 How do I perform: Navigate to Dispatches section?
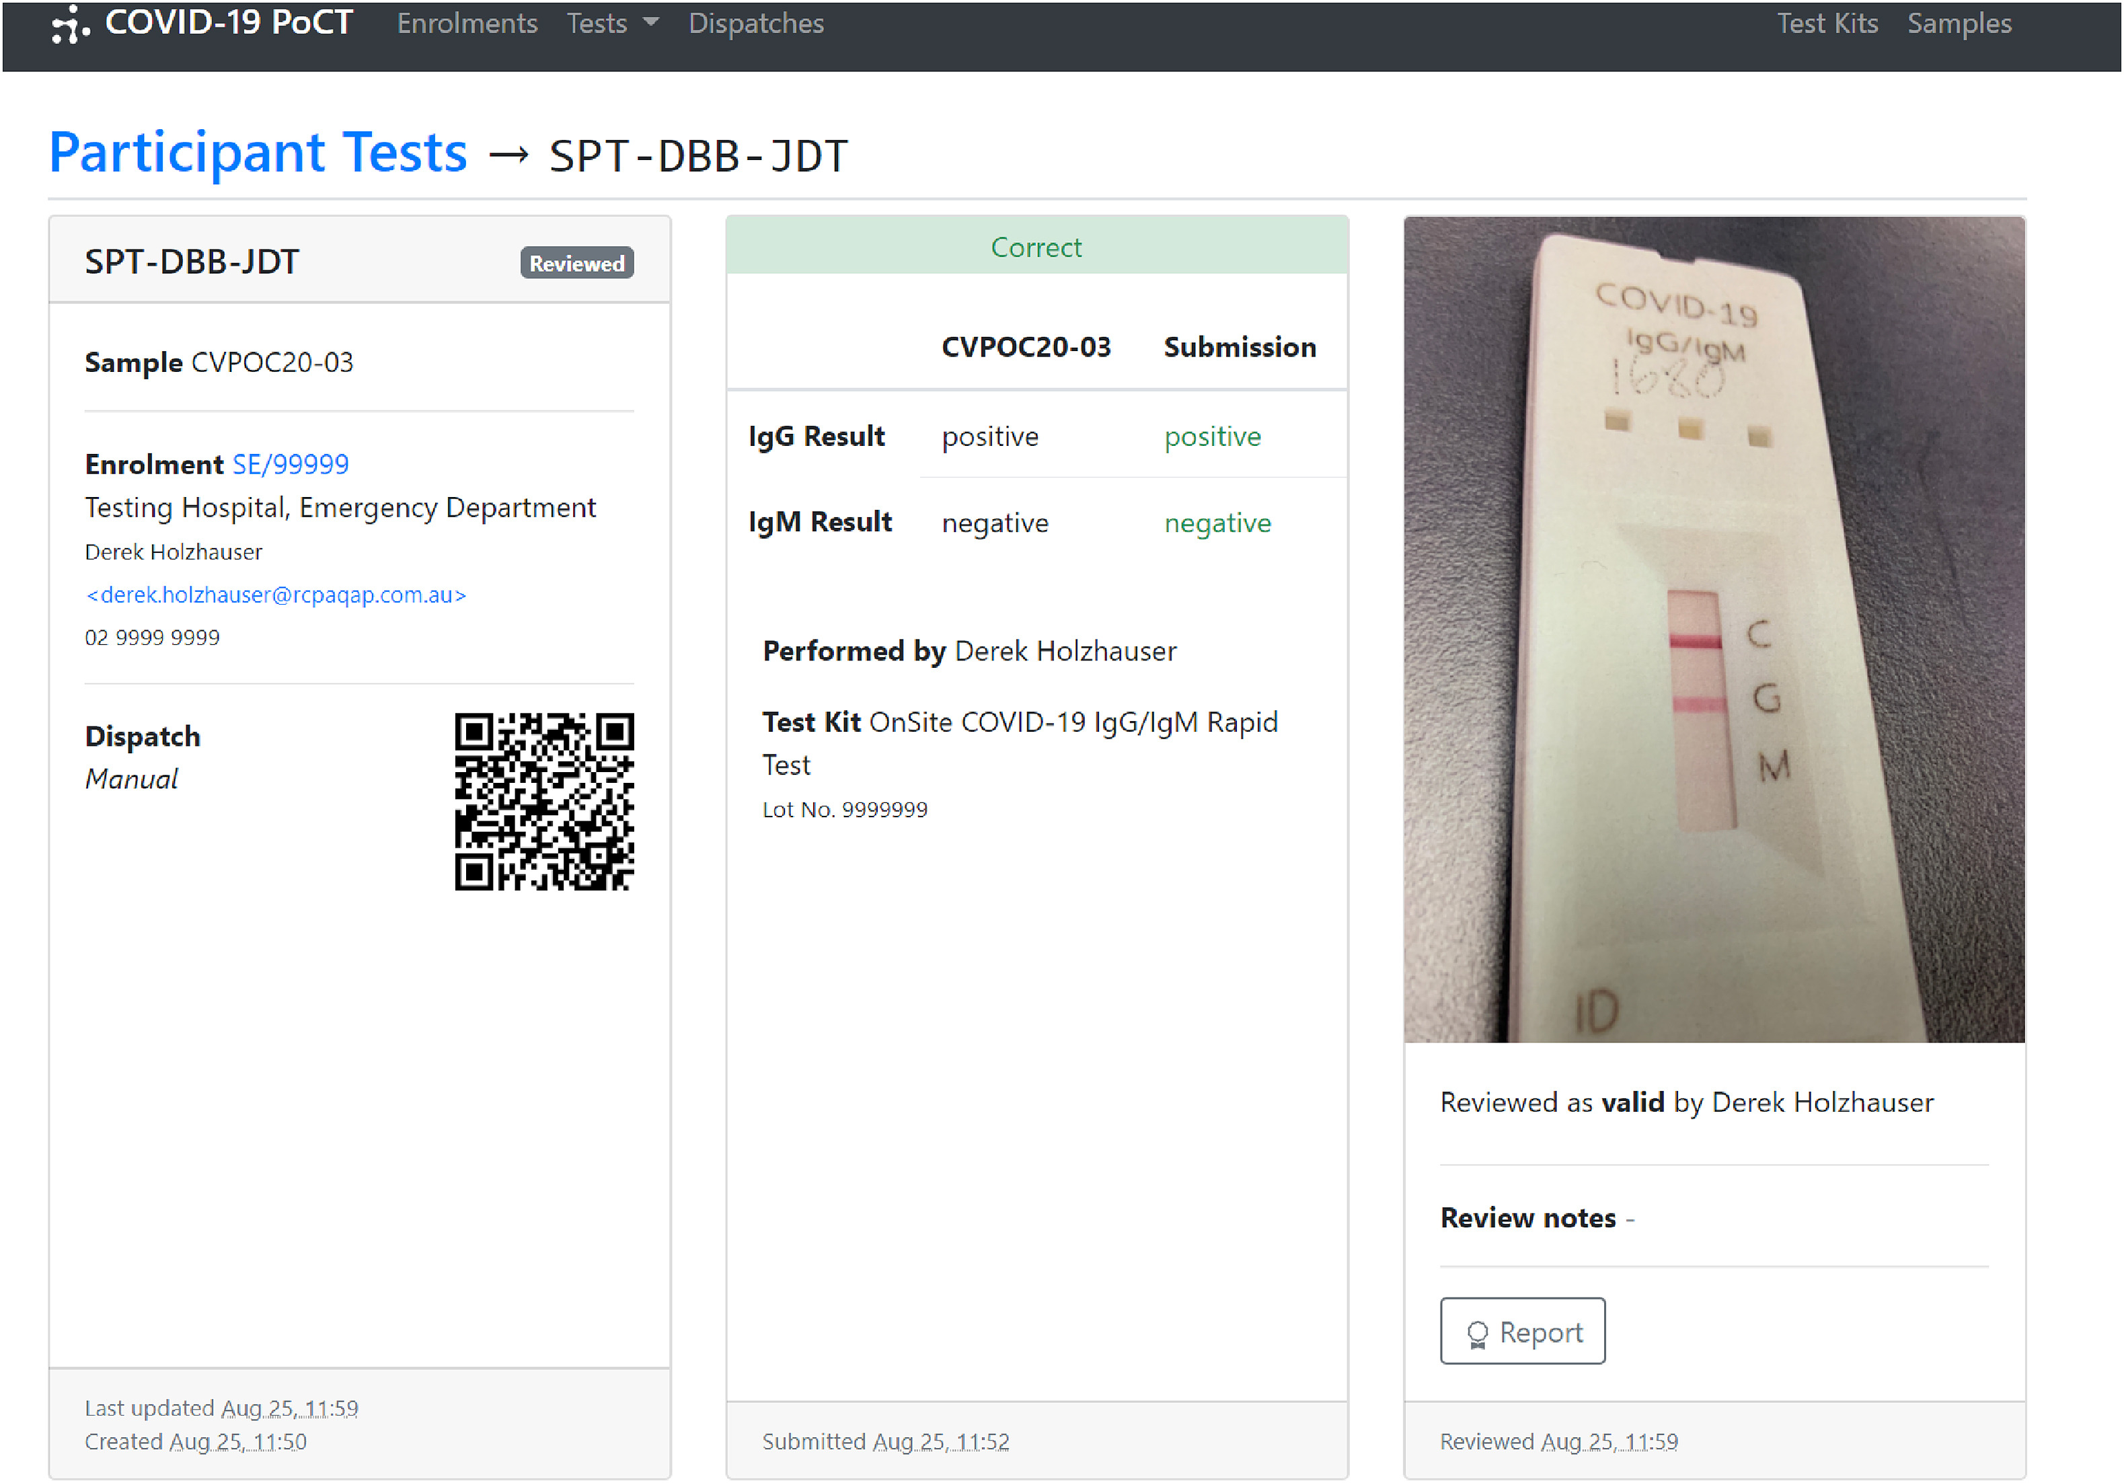[754, 26]
